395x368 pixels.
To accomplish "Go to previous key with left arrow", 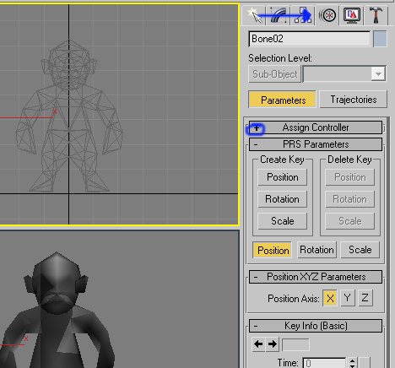I will click(x=258, y=344).
